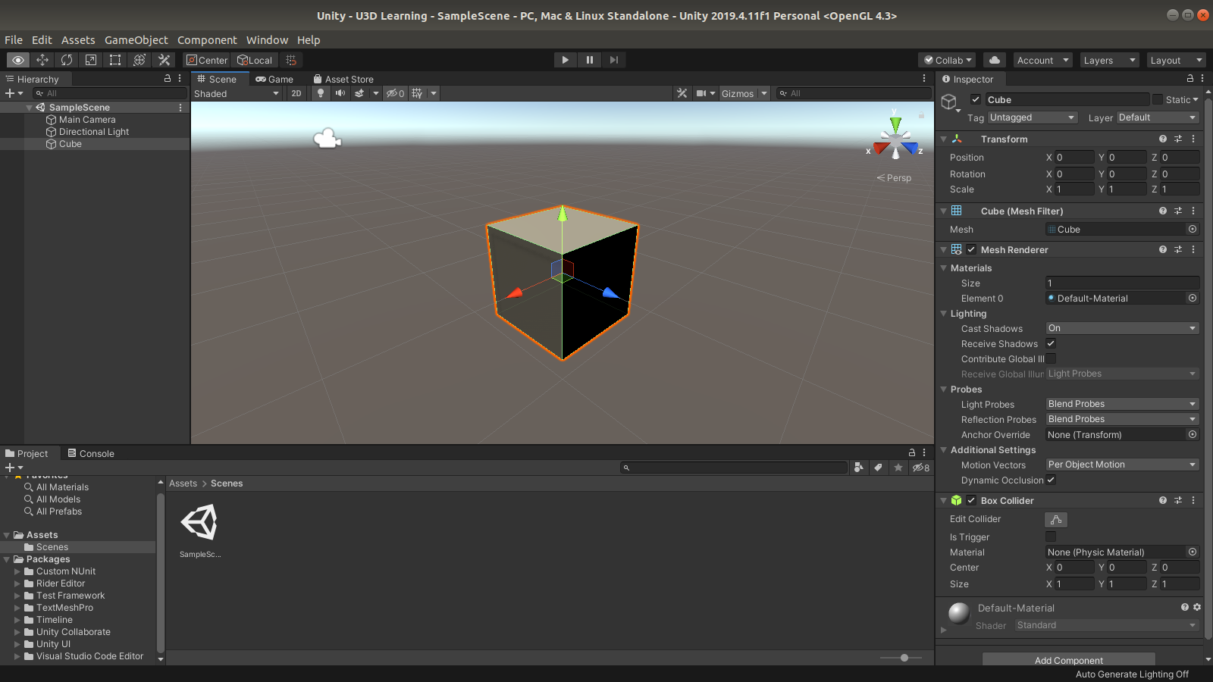Viewport: 1213px width, 682px height.
Task: Select SampleScene asset thumbnail
Action: coord(200,523)
